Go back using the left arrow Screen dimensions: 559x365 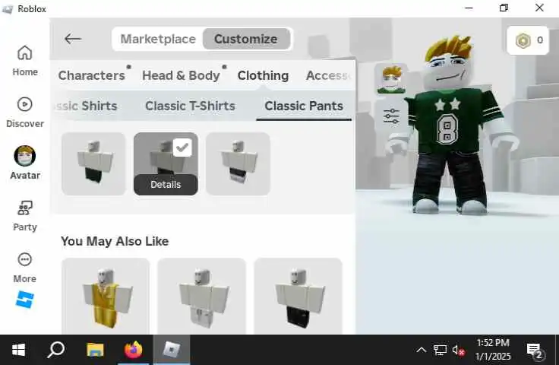pyautogui.click(x=73, y=39)
